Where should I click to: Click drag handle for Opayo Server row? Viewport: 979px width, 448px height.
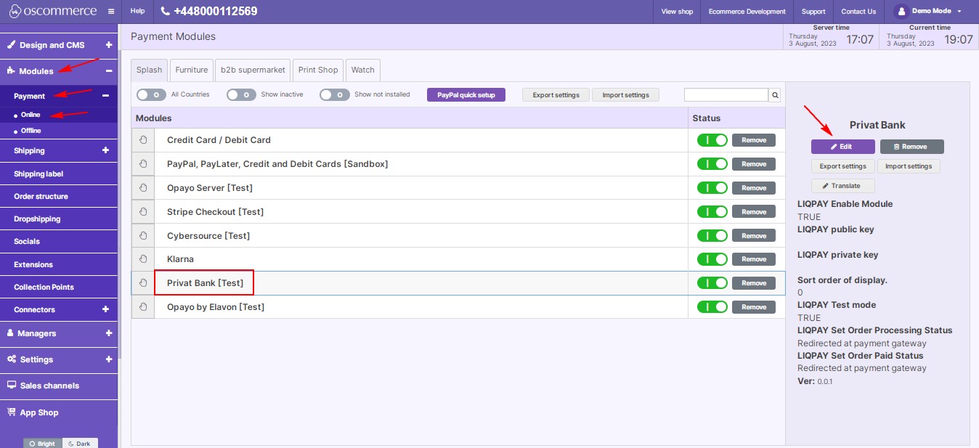(x=143, y=188)
